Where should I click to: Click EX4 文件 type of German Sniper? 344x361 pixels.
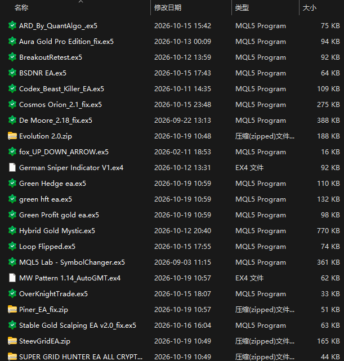click(x=249, y=168)
